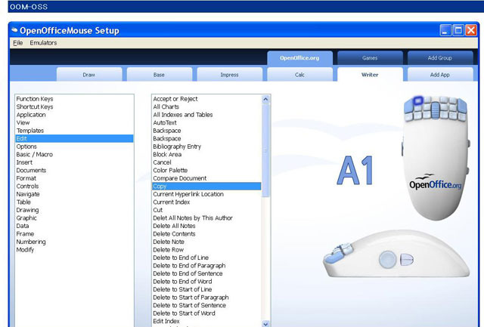Screen dimensions: 484x327
Task: Click the command list scroll-up arrow
Action: pyautogui.click(x=265, y=99)
